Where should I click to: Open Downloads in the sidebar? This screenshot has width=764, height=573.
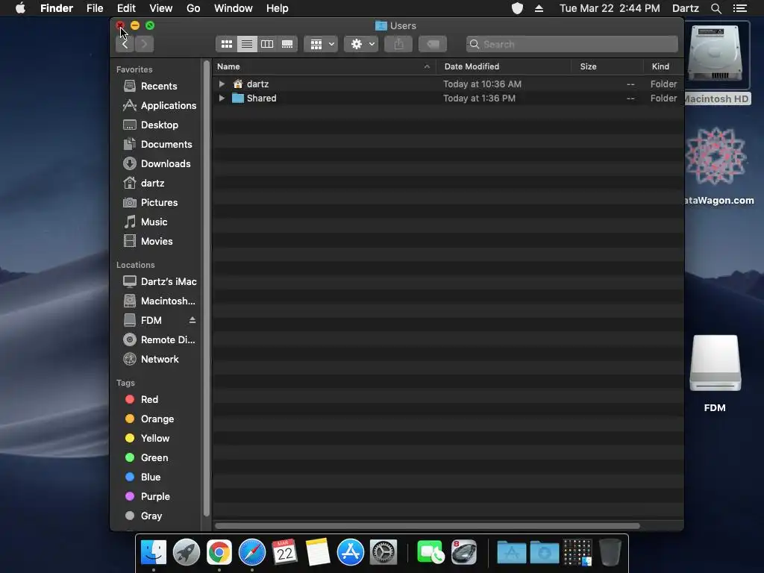(158, 164)
